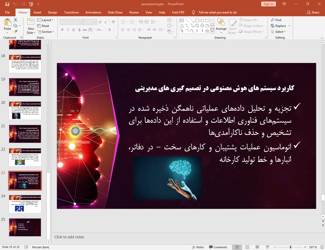Toggle Justify paragraph alignment
The image size is (325, 250).
coord(140,30)
